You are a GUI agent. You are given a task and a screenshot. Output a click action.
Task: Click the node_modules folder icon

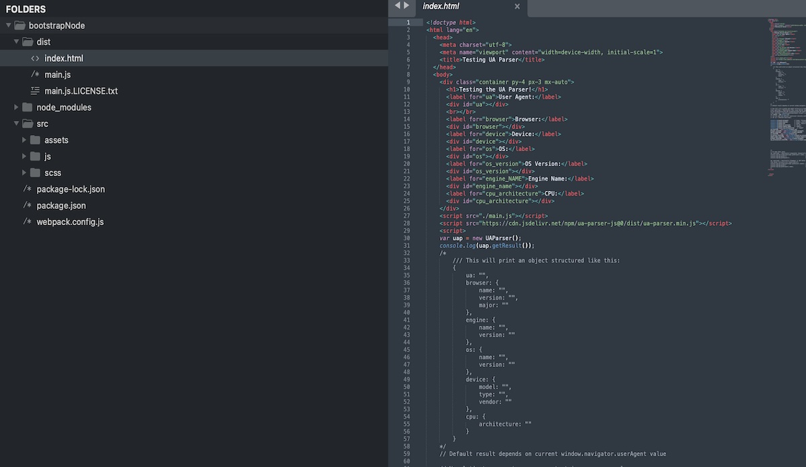click(x=27, y=108)
